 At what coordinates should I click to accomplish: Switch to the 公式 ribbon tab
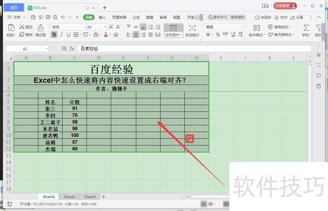[136, 17]
